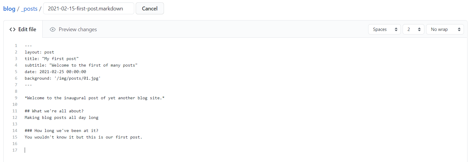The height and width of the screenshot is (162, 472).
Task: Click the file name input field
Action: coord(89,9)
